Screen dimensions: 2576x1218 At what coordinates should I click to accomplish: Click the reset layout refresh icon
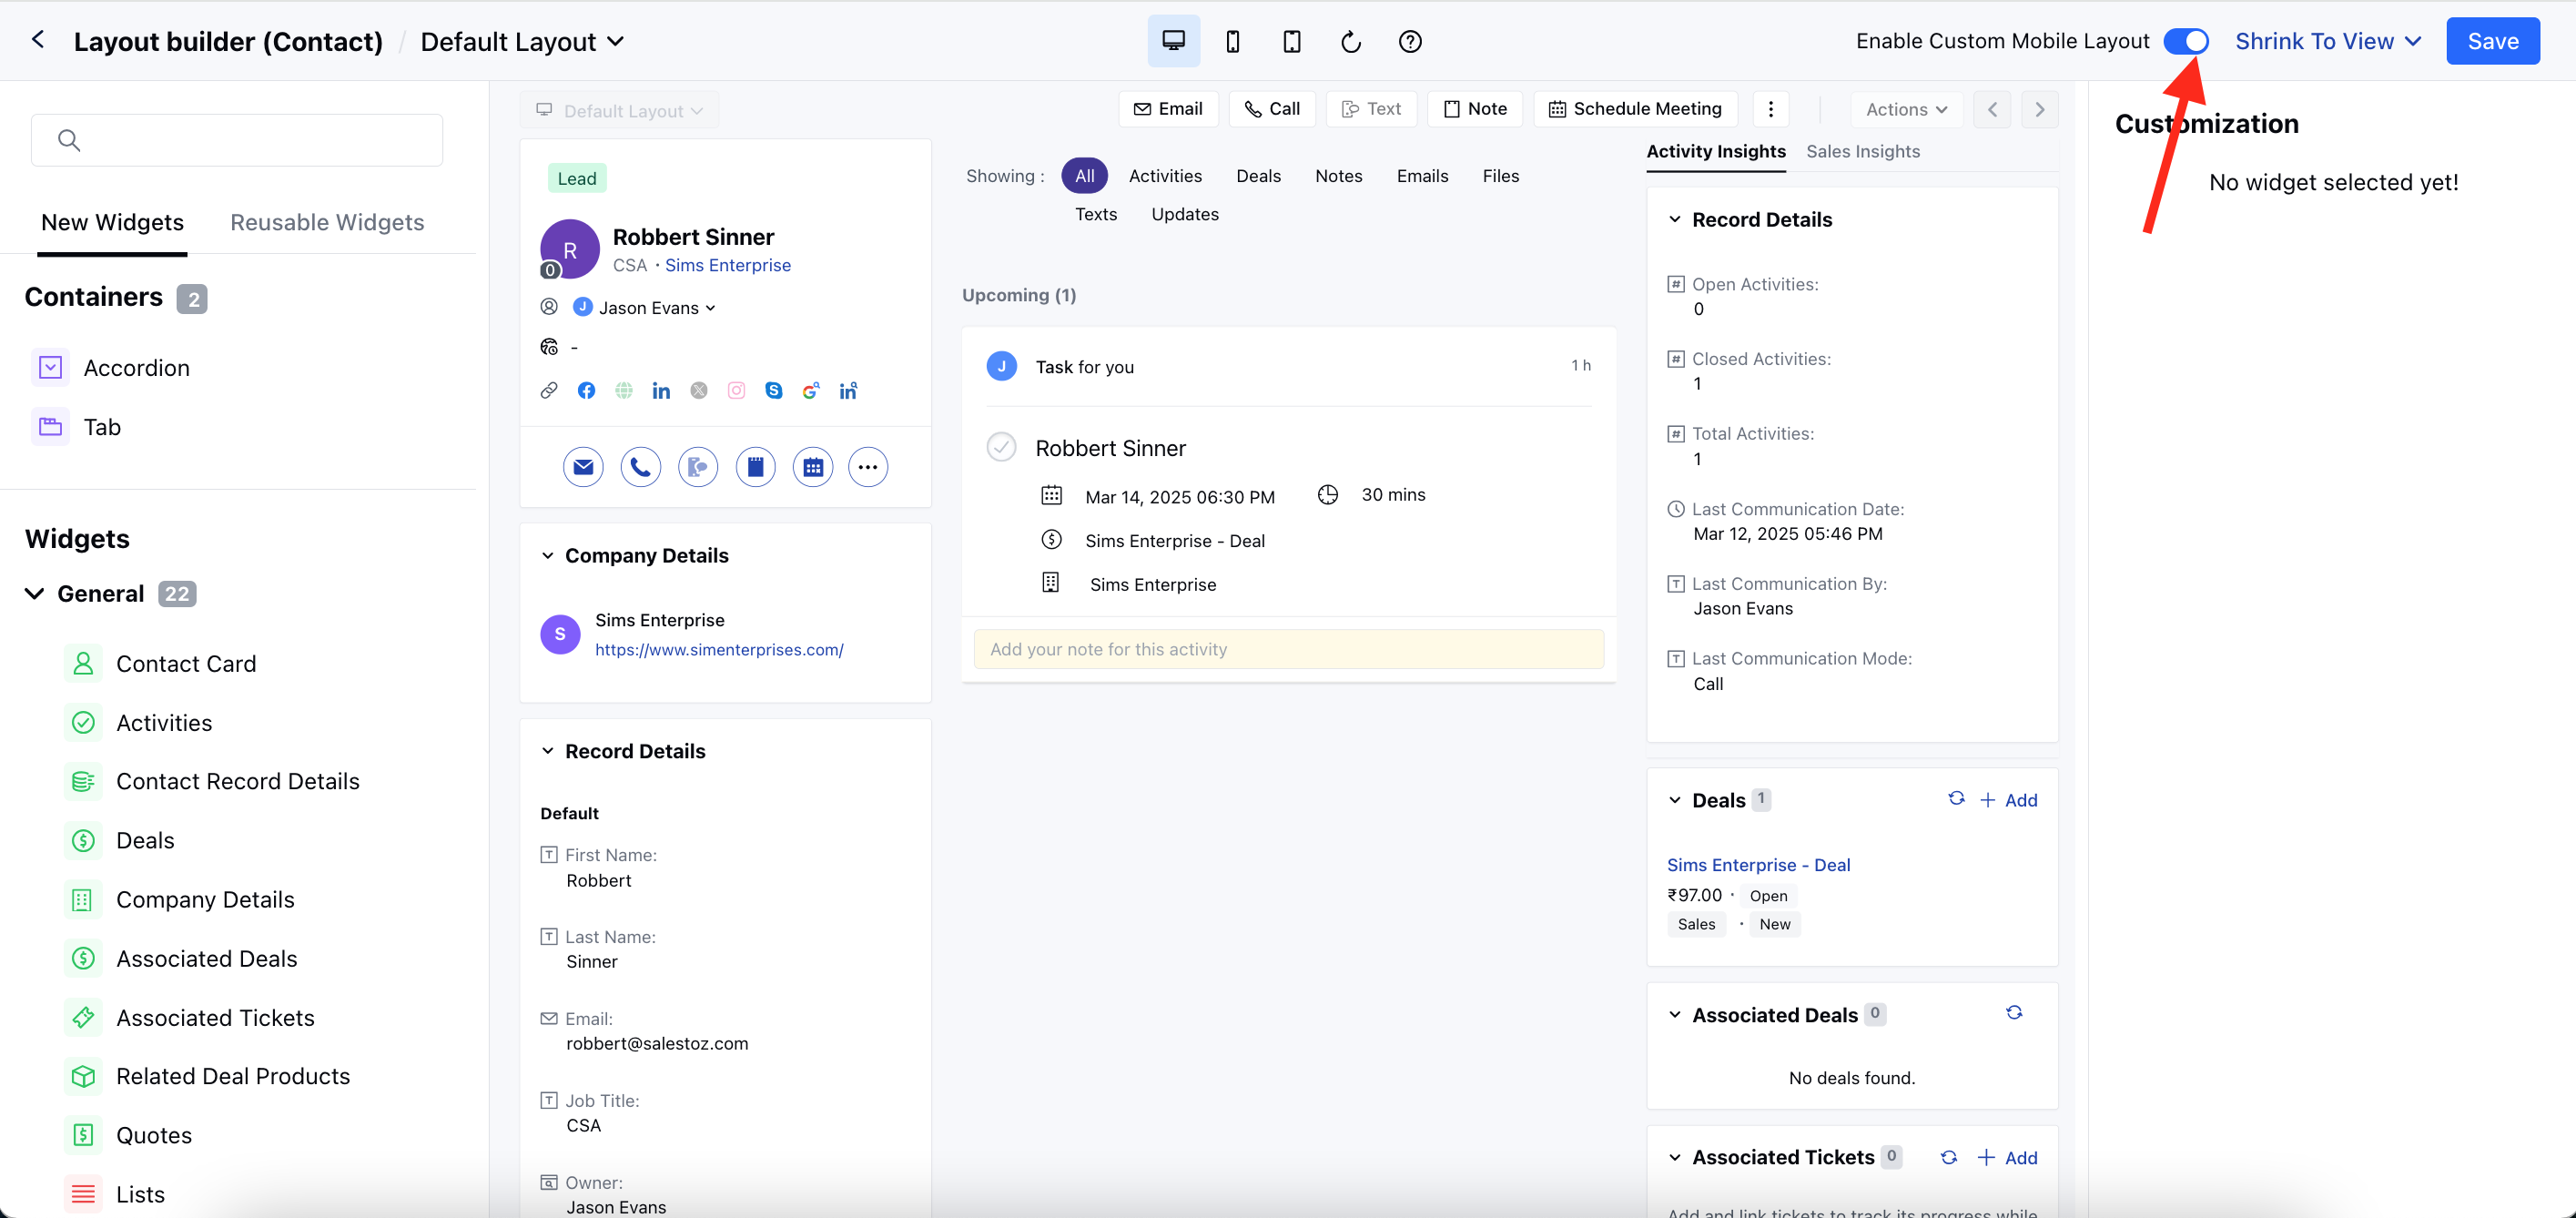point(1350,41)
